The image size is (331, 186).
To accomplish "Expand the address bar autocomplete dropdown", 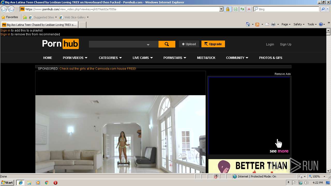I will pyautogui.click(x=221, y=9).
